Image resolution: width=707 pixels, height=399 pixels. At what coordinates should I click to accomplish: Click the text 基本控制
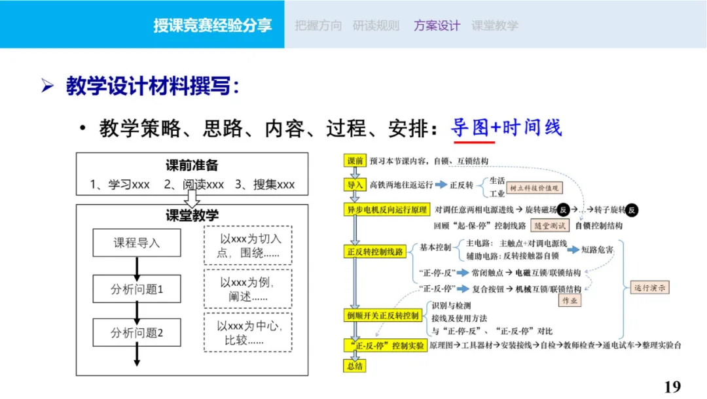tap(435, 247)
